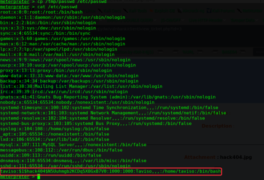Open the hack404.jpg attachment link
This screenshot has height=180, width=264.
236,157
